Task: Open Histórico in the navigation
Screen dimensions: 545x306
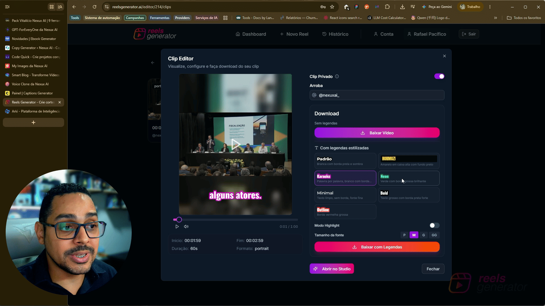Action: pyautogui.click(x=335, y=34)
